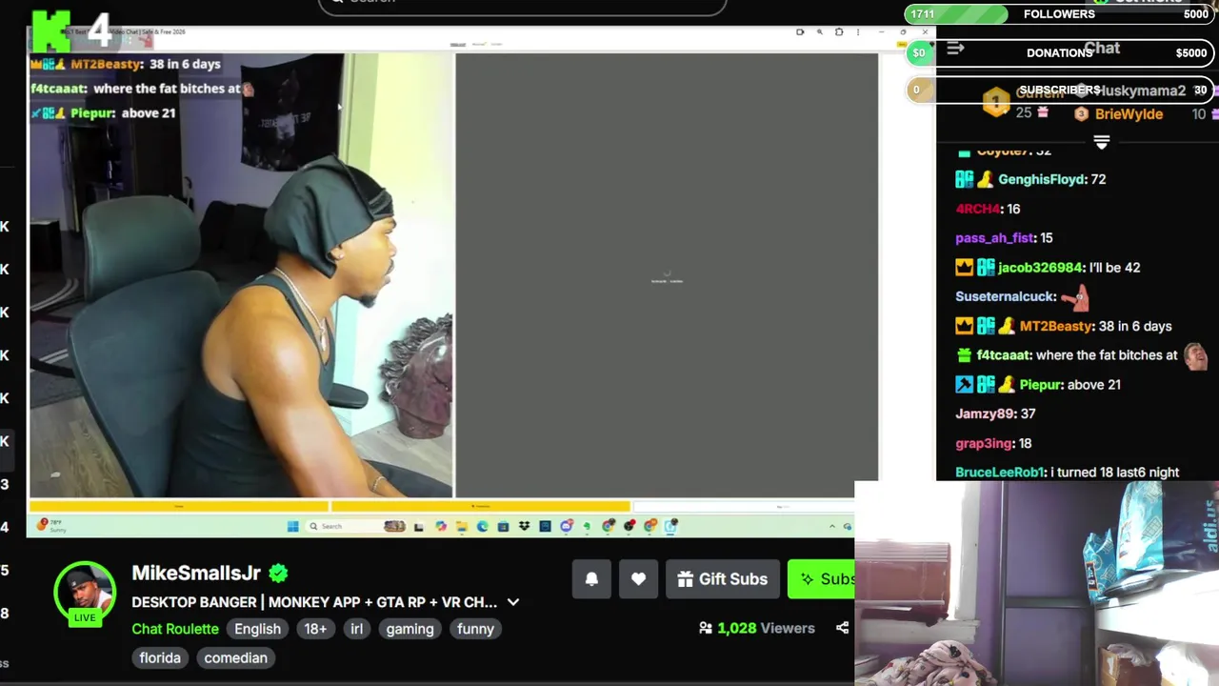
Task: Click the weather widget showing Sunny
Action: tap(50, 525)
